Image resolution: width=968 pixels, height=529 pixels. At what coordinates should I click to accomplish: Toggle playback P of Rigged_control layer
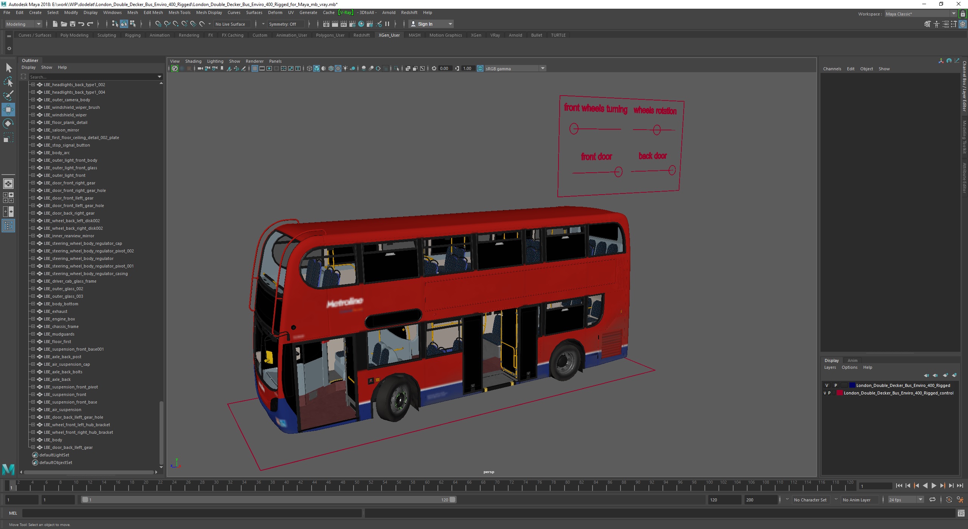tap(830, 393)
